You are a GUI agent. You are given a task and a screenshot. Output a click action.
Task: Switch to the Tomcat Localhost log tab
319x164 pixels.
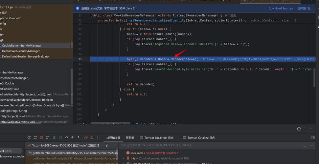click(156, 138)
